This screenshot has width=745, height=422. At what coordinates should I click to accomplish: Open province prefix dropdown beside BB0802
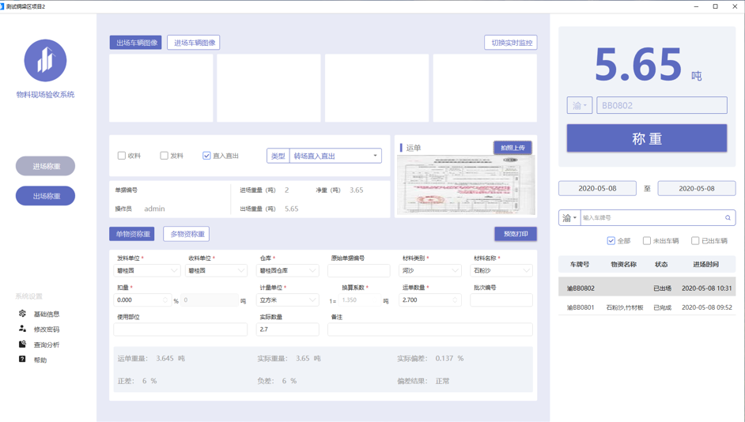[x=579, y=105]
